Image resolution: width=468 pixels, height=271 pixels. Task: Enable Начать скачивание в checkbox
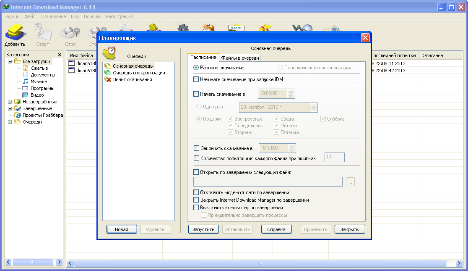[196, 94]
